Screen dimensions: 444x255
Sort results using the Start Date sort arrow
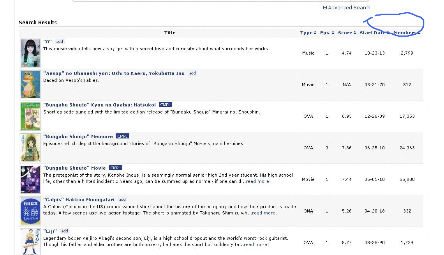coord(387,33)
